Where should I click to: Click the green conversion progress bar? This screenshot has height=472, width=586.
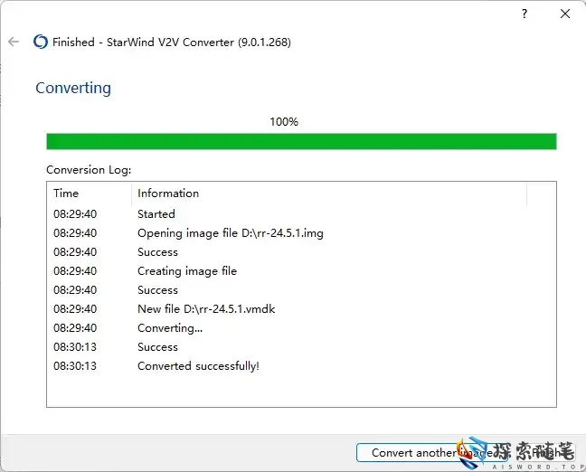[301, 141]
